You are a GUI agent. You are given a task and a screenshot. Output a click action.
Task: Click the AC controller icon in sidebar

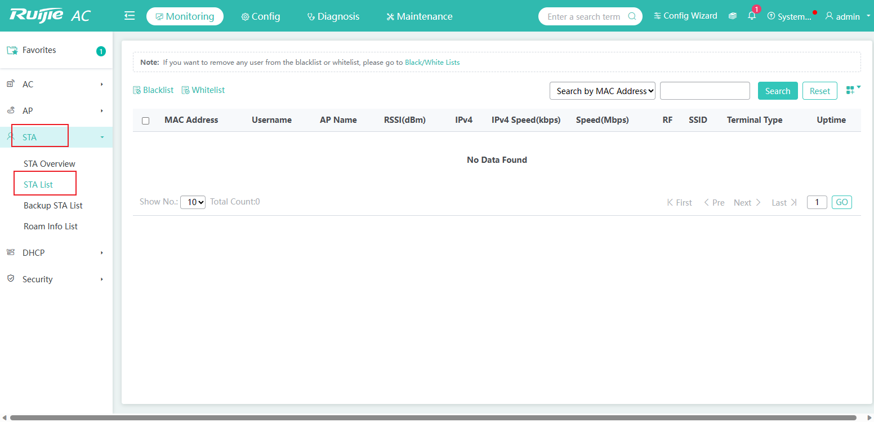pyautogui.click(x=10, y=84)
